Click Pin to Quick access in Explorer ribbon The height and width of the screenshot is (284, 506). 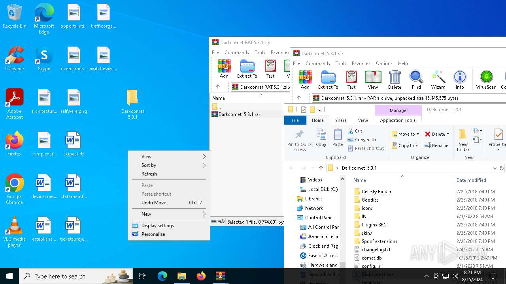299,140
